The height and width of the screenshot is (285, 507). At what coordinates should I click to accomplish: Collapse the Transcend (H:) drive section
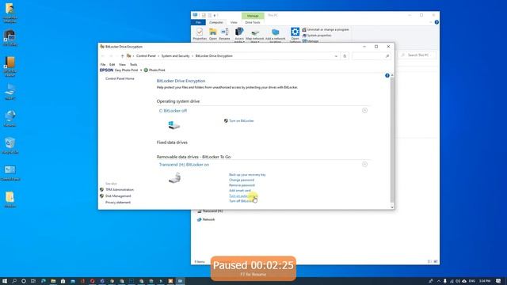[364, 164]
